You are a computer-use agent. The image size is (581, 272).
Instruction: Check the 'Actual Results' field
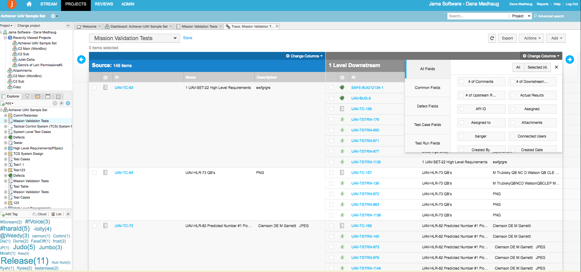click(513, 95)
